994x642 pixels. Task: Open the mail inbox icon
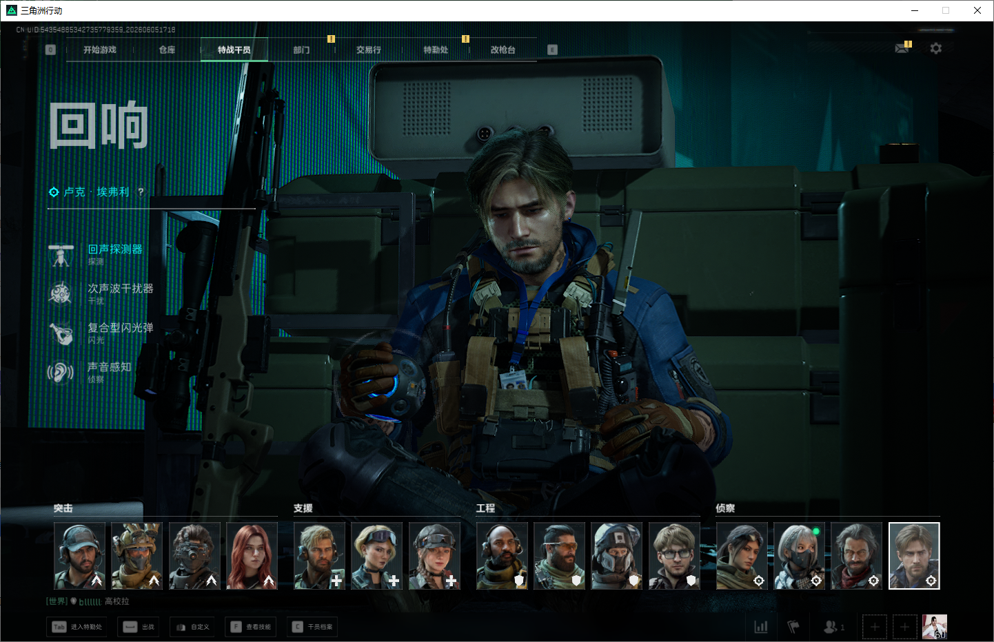pos(902,48)
